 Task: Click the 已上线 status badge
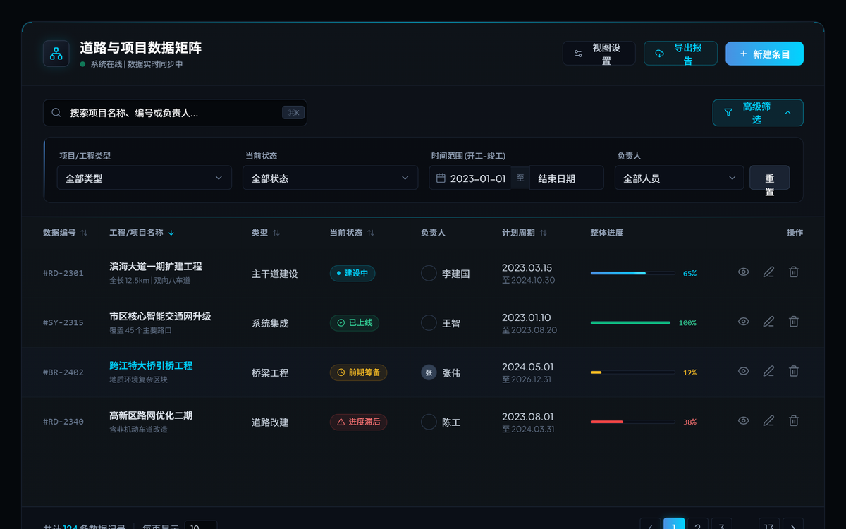[355, 323]
